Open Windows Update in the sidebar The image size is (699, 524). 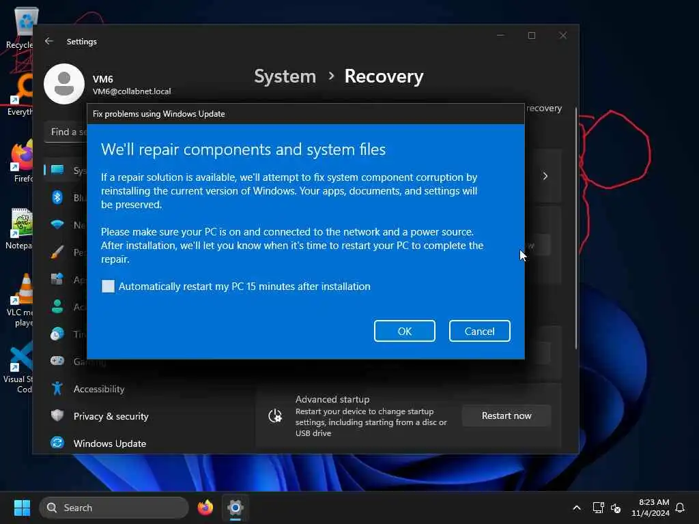[110, 443]
